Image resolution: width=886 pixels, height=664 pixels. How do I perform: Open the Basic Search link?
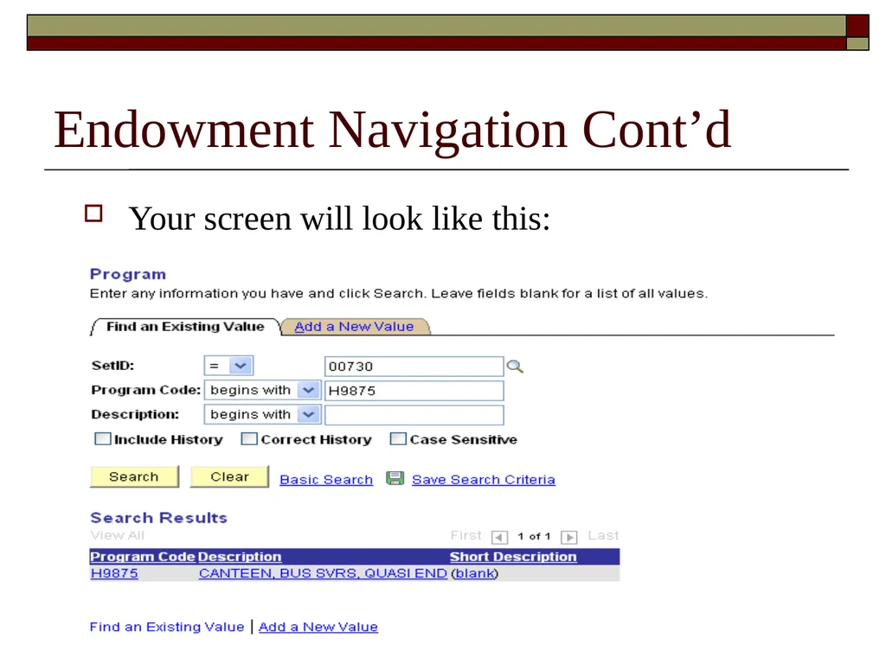coord(326,479)
